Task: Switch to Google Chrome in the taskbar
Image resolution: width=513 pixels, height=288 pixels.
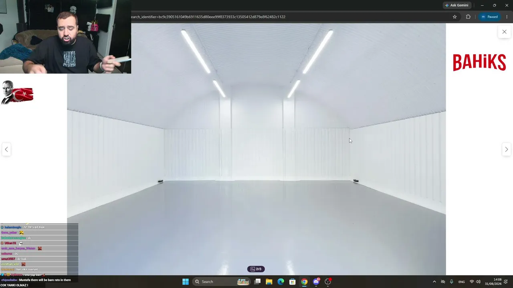Action: click(x=304, y=282)
